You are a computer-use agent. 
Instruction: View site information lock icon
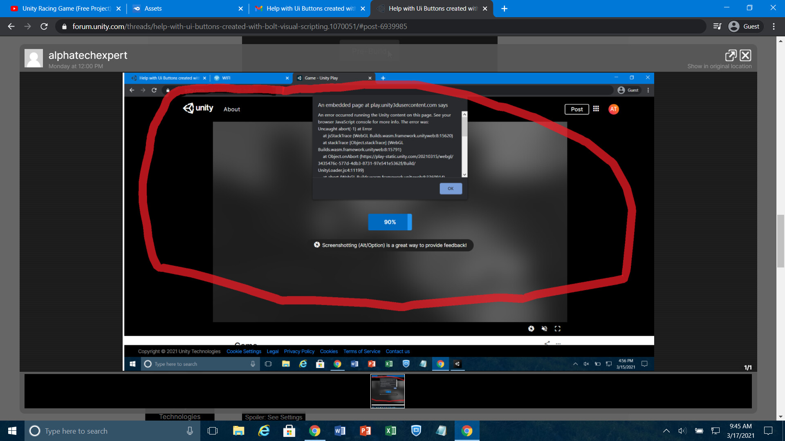(64, 27)
